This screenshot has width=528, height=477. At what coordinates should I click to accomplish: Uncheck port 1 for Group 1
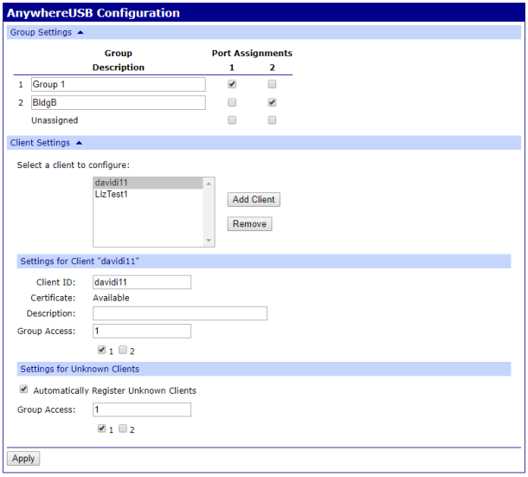click(232, 84)
